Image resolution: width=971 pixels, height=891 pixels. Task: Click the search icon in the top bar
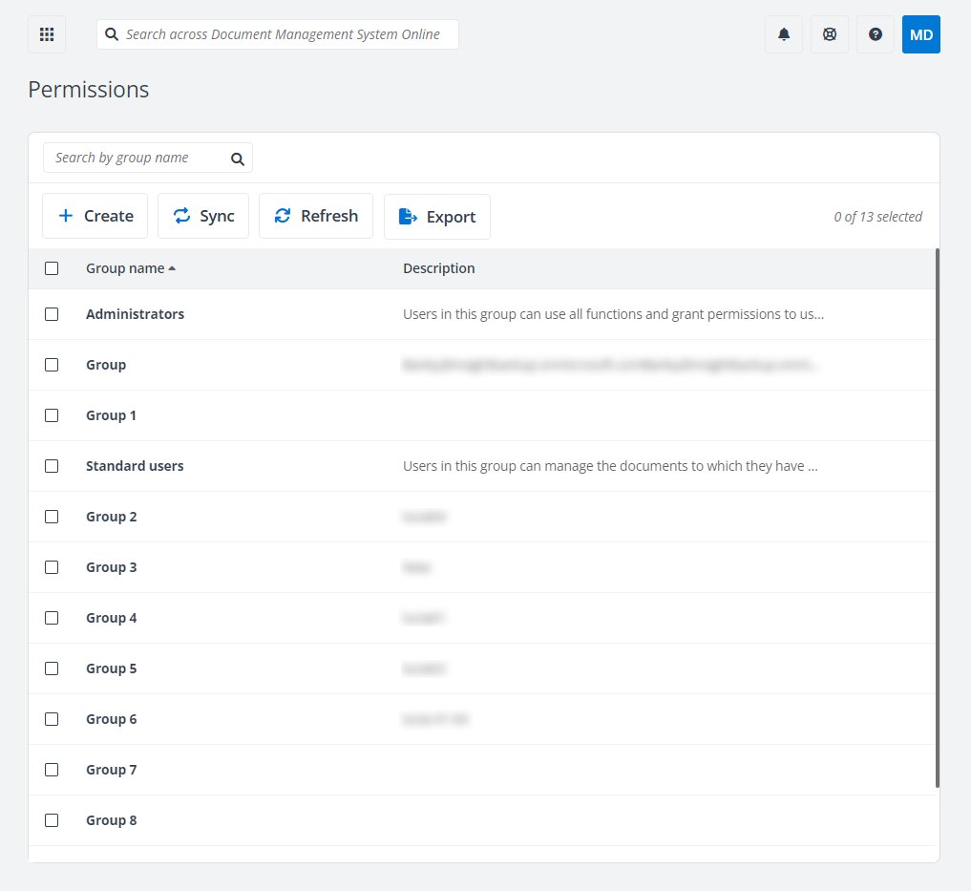pos(112,33)
